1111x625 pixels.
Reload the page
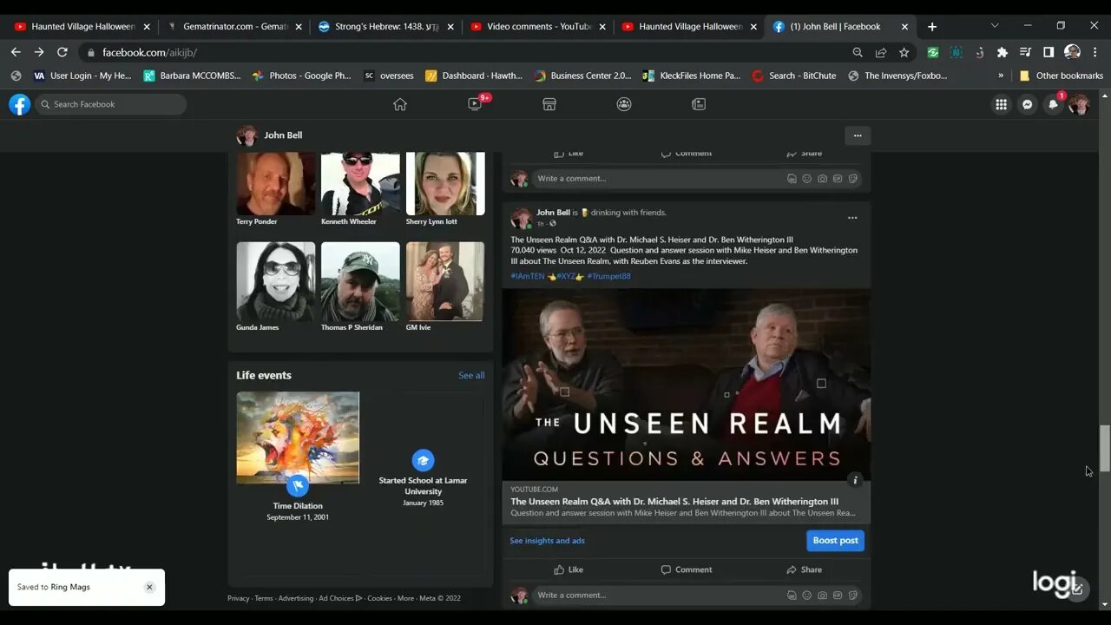click(x=62, y=52)
